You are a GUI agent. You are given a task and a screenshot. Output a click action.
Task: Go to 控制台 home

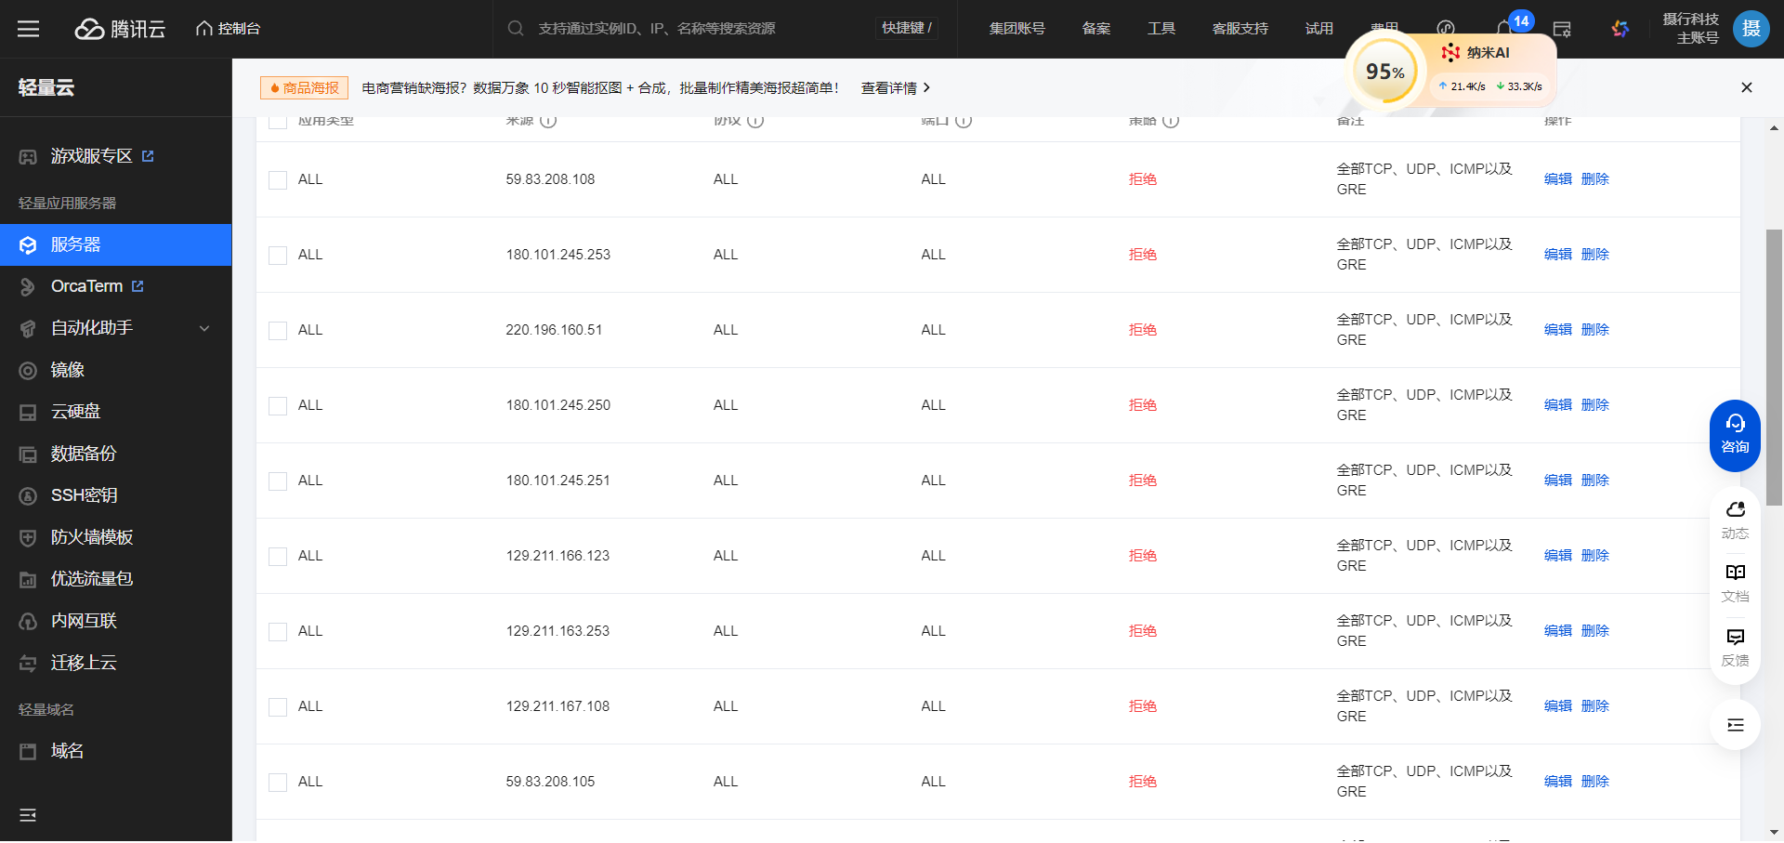(229, 29)
